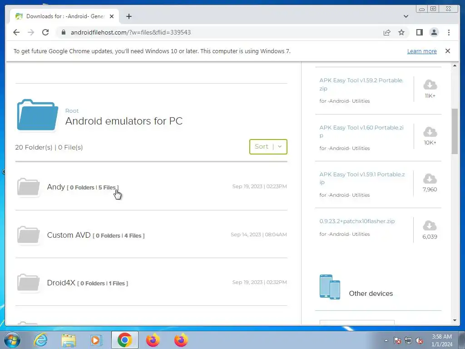
Task: Select the Downloads for -Android- tab
Action: (x=64, y=16)
